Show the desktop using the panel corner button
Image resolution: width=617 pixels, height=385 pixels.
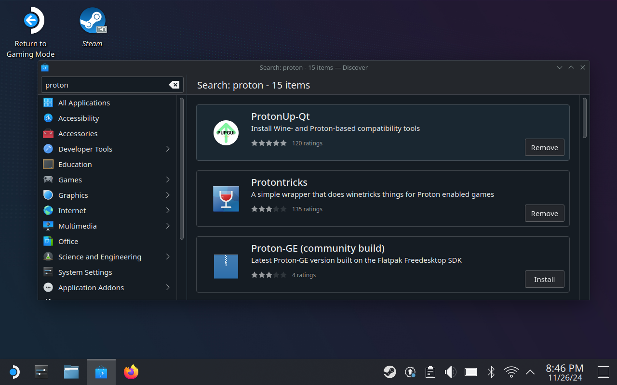[604, 372]
